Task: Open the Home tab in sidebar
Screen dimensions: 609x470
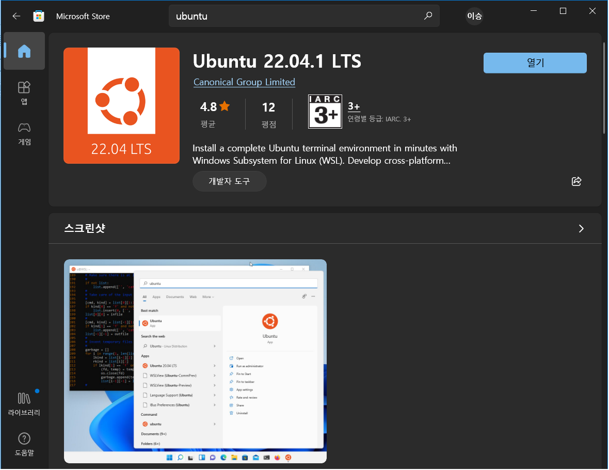Action: coord(24,51)
